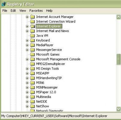The image size is (121, 120).
Task: Click the MSDAIPP folder icon
Action: click(32, 73)
